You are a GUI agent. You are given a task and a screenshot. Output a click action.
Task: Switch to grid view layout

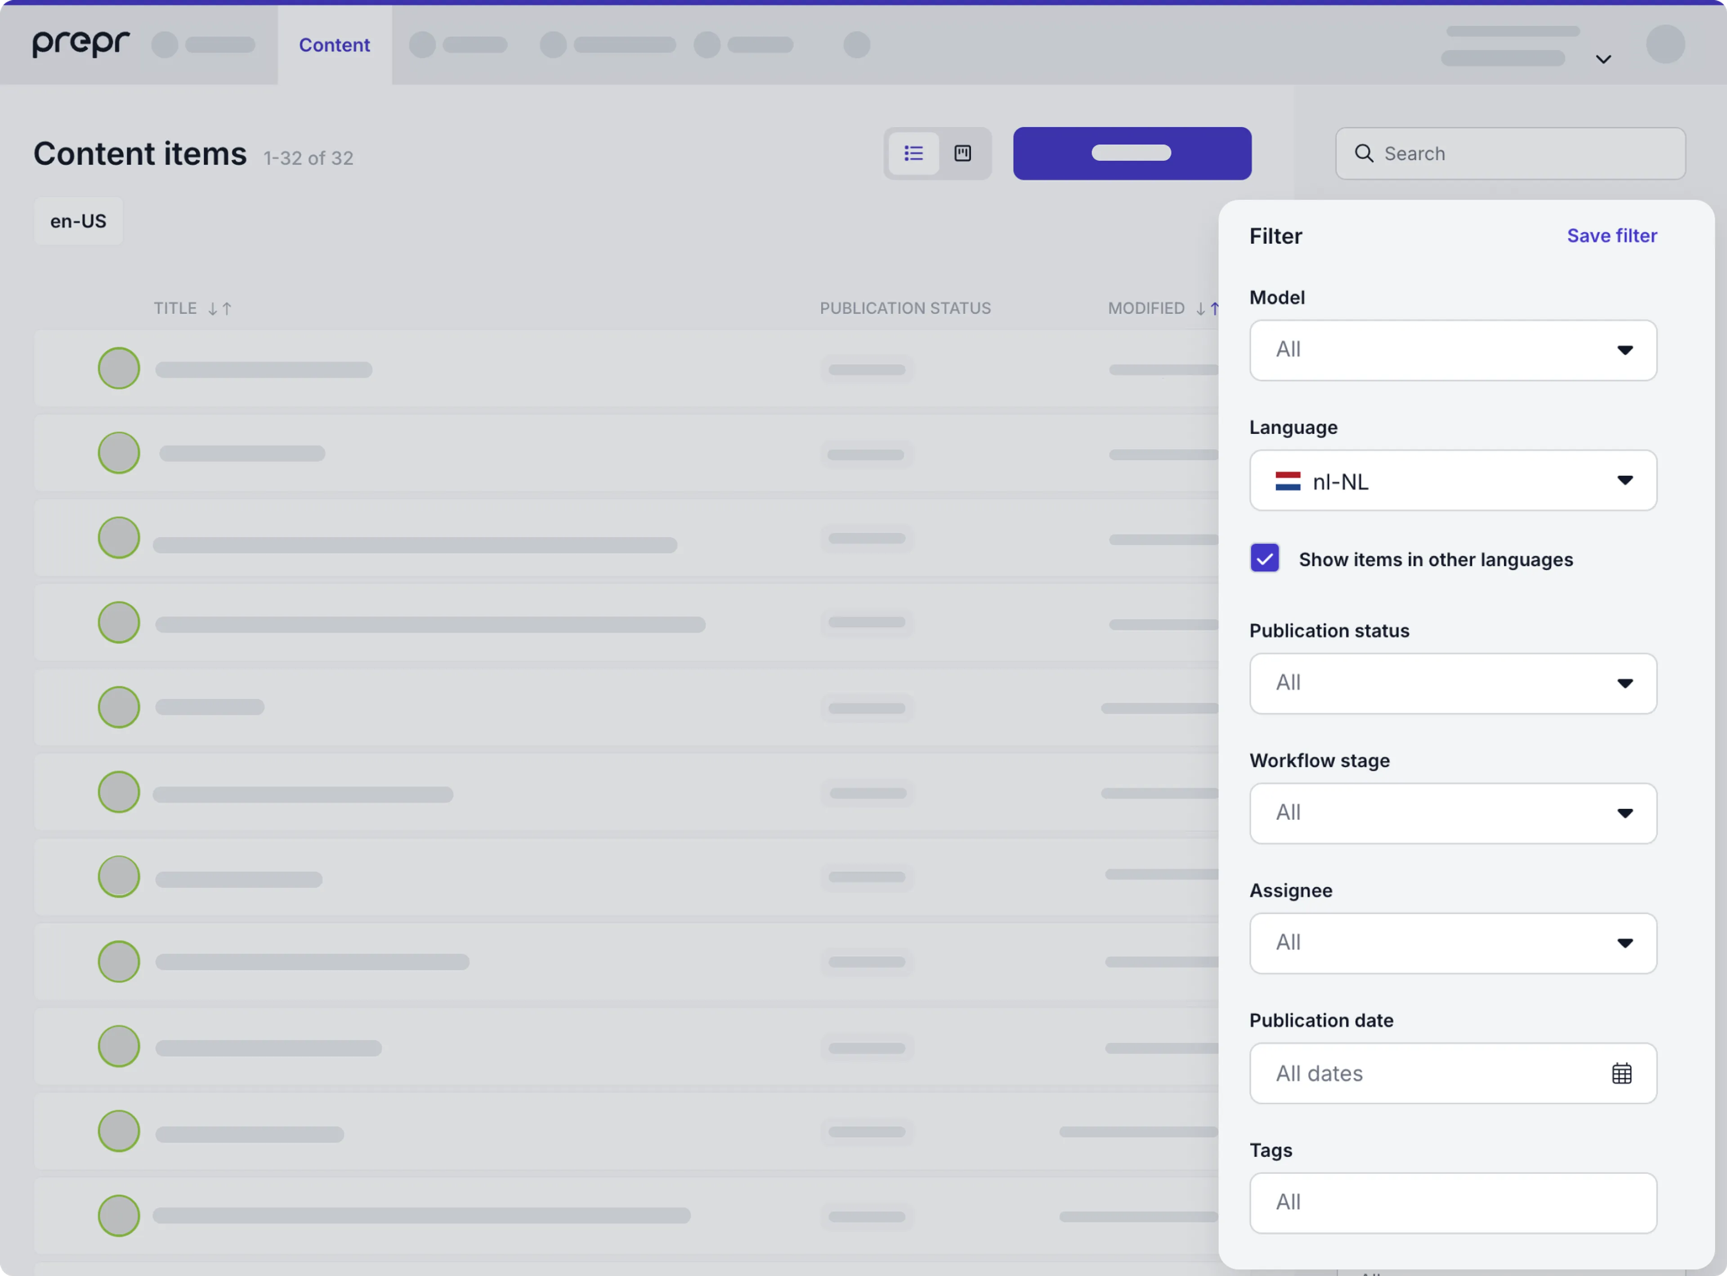click(963, 153)
